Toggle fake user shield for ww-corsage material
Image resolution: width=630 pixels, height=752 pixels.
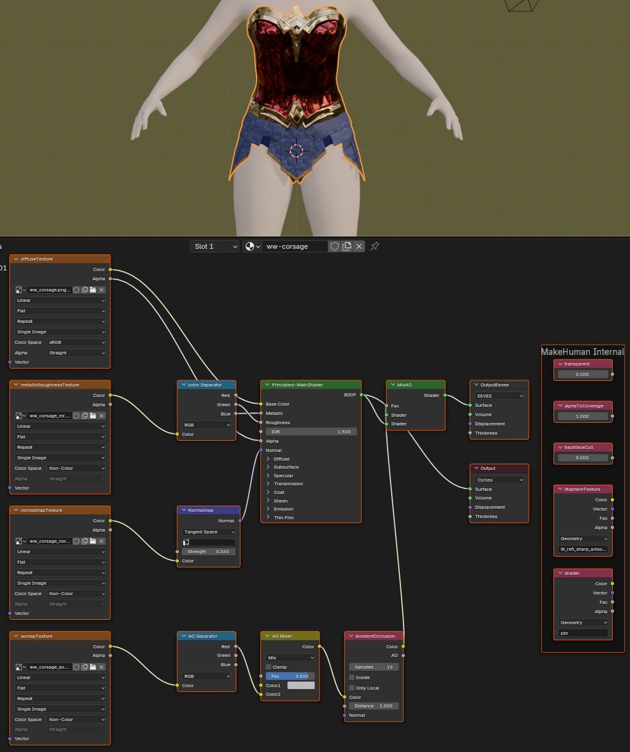pyautogui.click(x=334, y=246)
